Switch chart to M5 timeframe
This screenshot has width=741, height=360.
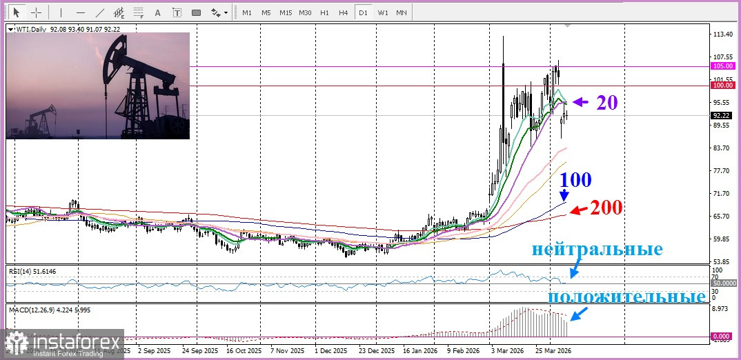point(266,12)
